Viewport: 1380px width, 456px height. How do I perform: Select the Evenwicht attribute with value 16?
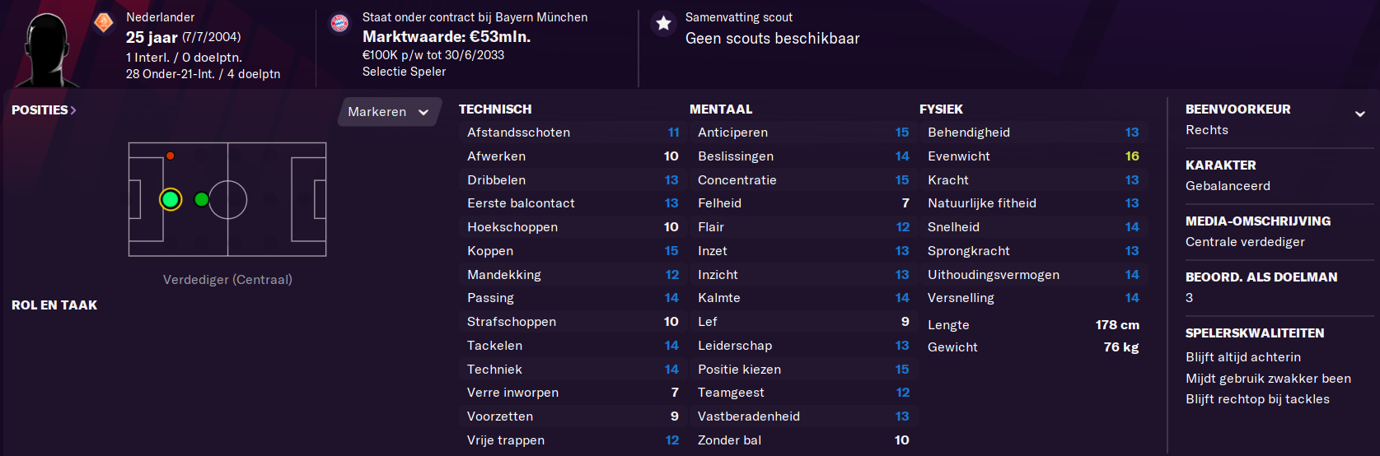(x=1033, y=156)
